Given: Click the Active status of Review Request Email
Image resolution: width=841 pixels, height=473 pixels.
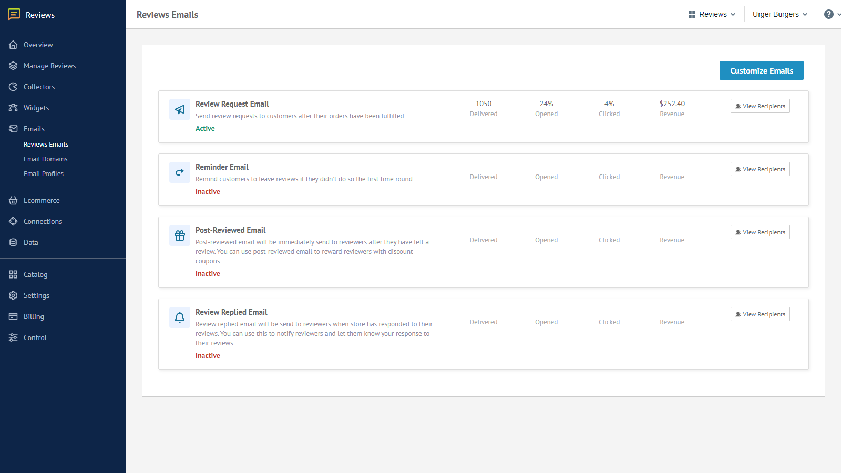Looking at the screenshot, I should coord(205,128).
